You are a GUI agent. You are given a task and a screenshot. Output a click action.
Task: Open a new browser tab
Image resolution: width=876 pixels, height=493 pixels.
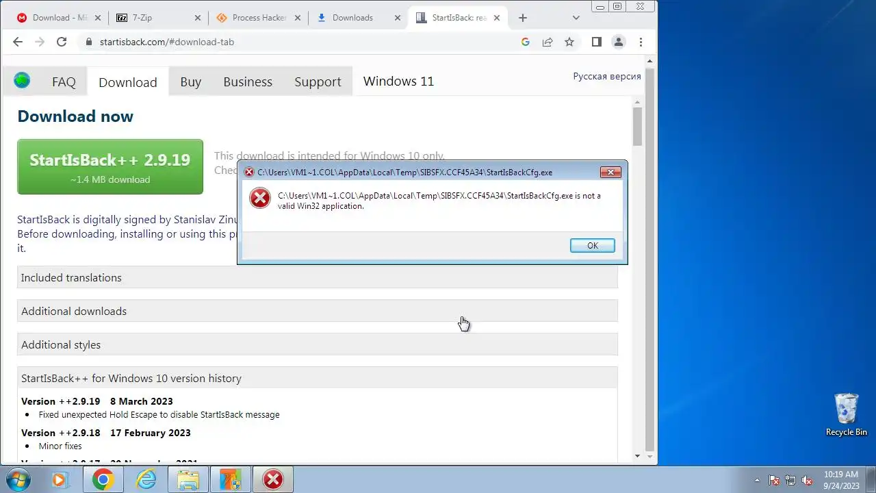tap(523, 18)
